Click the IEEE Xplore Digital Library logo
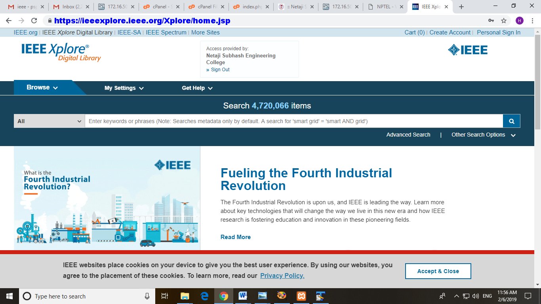The width and height of the screenshot is (541, 304). click(61, 53)
